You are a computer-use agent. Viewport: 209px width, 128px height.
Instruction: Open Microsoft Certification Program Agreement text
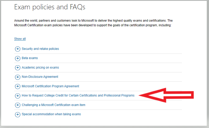[51, 86]
